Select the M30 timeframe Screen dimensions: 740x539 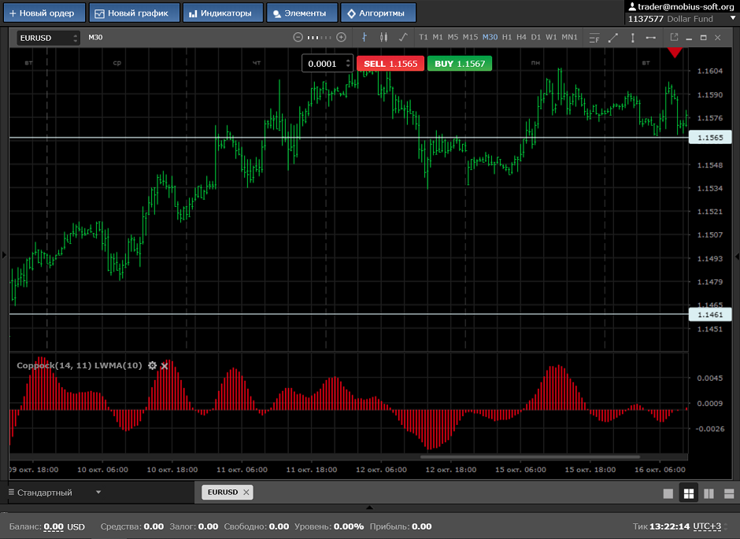[490, 37]
